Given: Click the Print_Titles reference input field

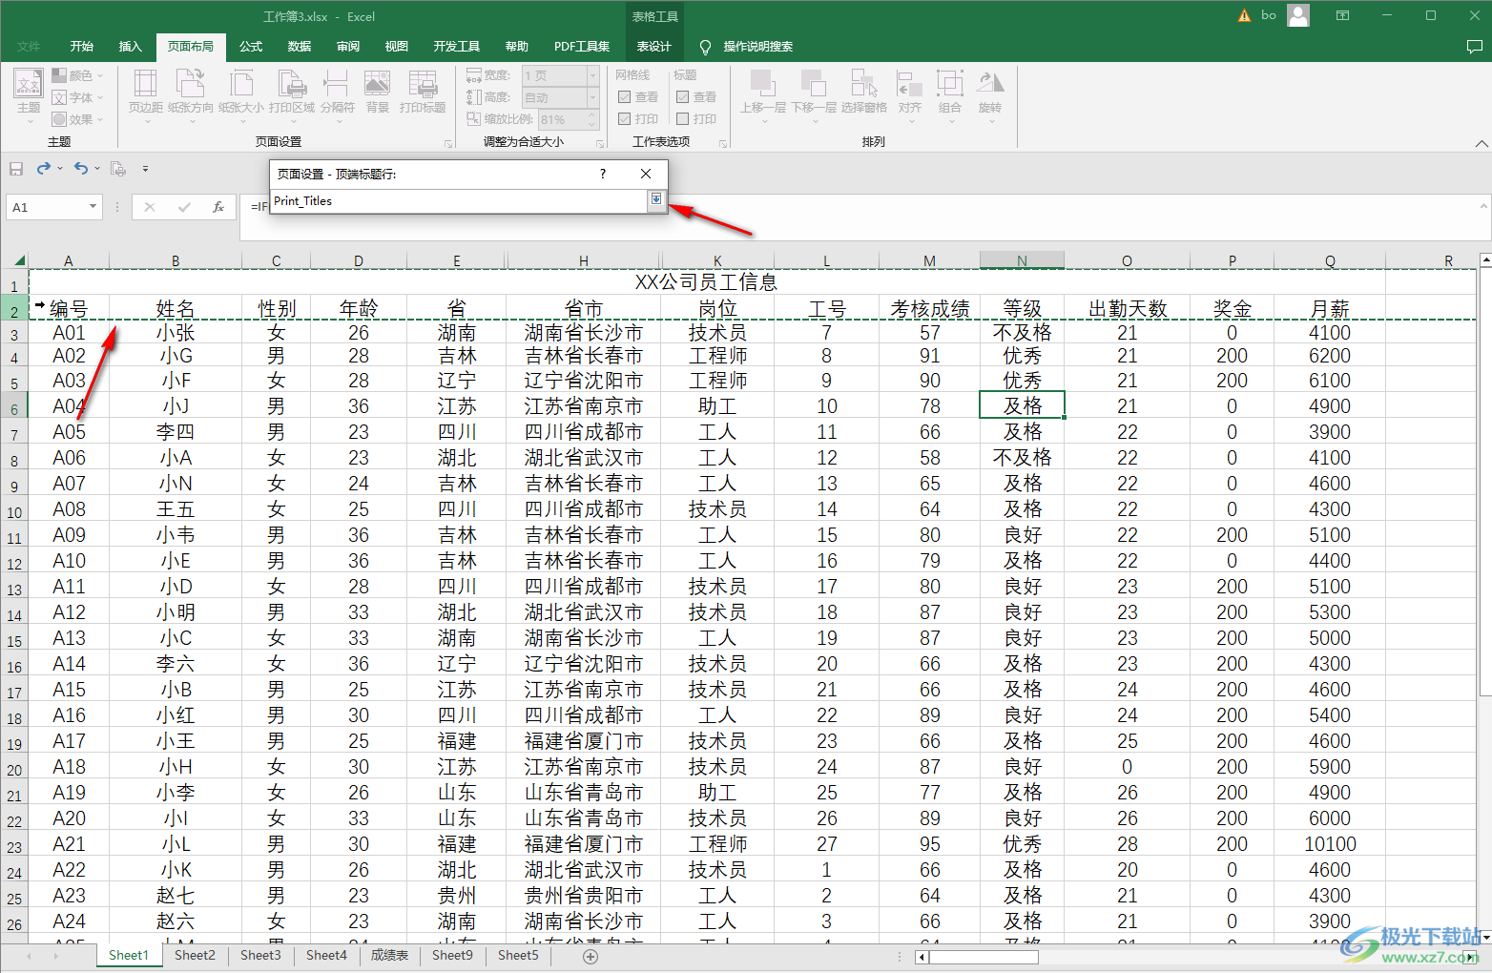Looking at the screenshot, I should [459, 201].
